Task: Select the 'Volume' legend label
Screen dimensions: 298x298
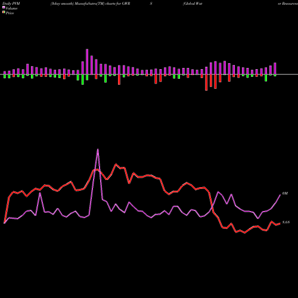Action: (11, 8)
